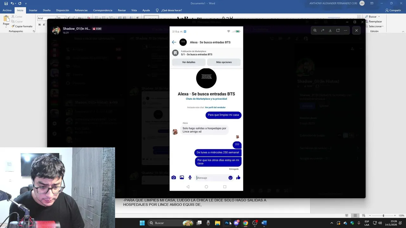Open the Archivo menu
Screen dimensions: 406x228
7,10
